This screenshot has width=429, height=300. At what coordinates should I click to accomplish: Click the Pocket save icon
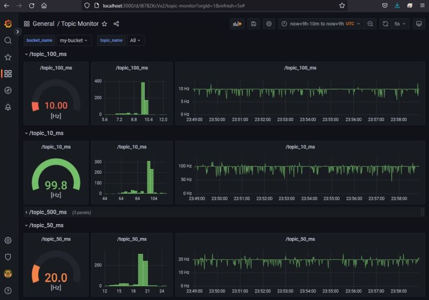pyautogui.click(x=384, y=5)
